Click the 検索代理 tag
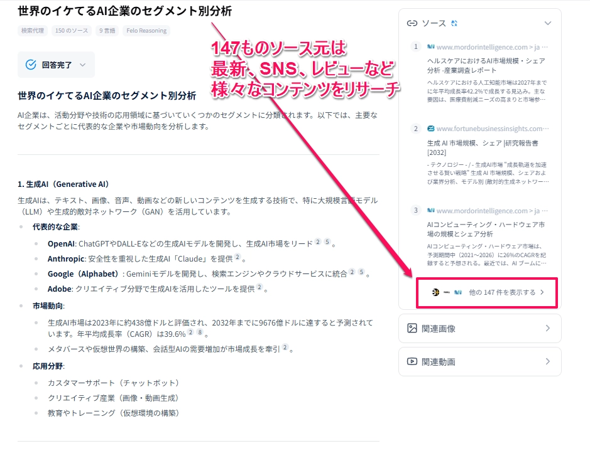 click(x=33, y=30)
